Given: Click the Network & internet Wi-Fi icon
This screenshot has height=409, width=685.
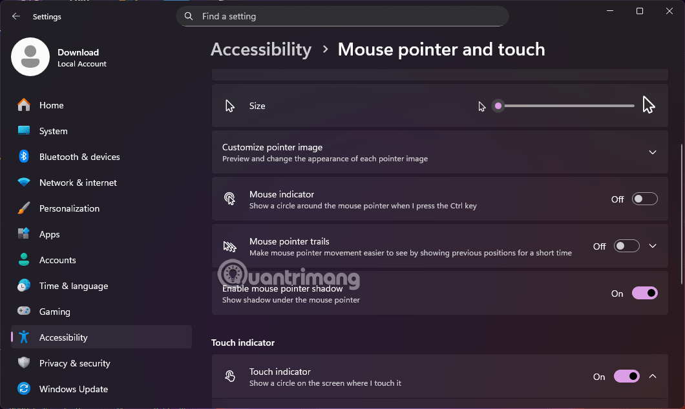Looking at the screenshot, I should tap(24, 183).
